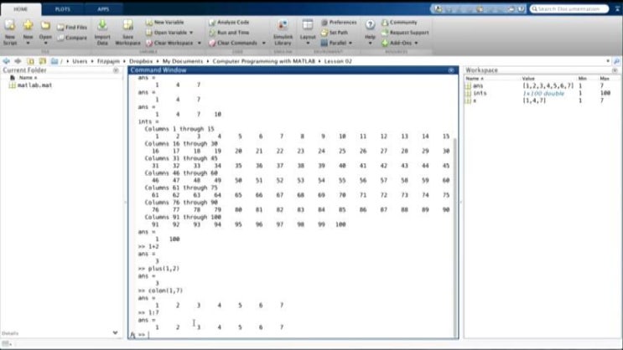Open Current Folder panel actions menu

click(x=116, y=70)
